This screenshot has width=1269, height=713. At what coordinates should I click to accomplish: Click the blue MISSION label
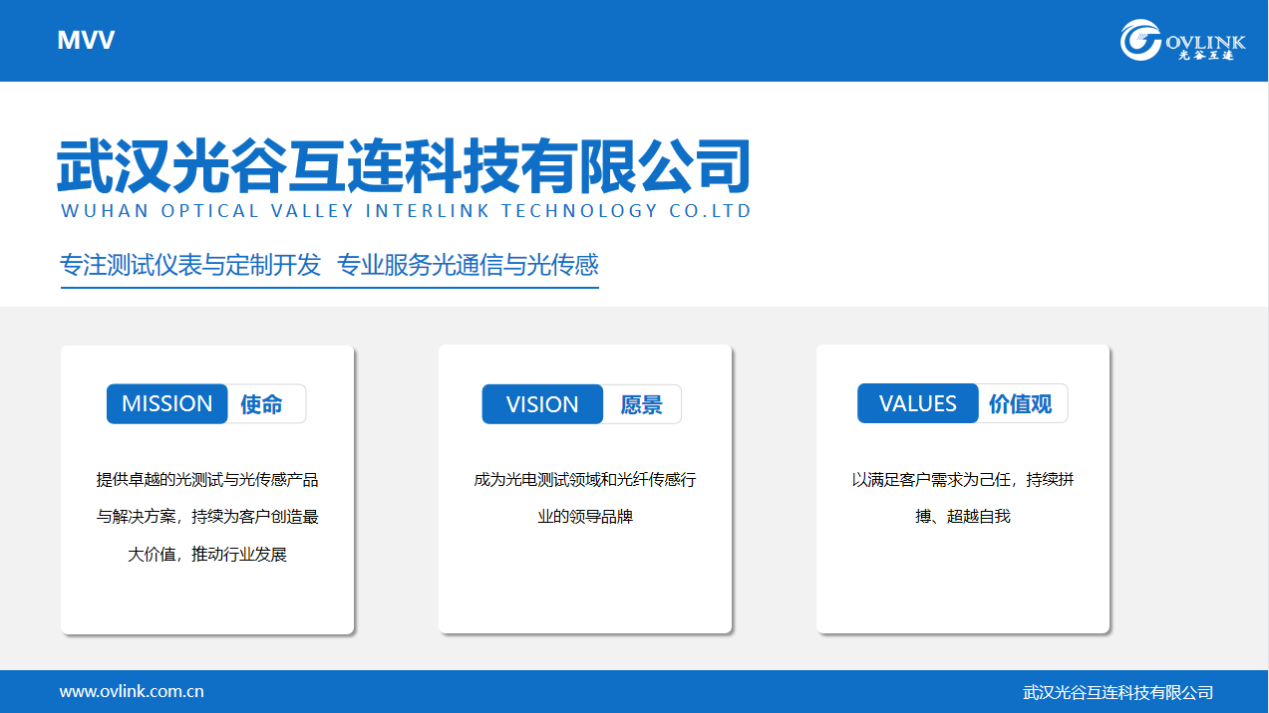click(167, 404)
